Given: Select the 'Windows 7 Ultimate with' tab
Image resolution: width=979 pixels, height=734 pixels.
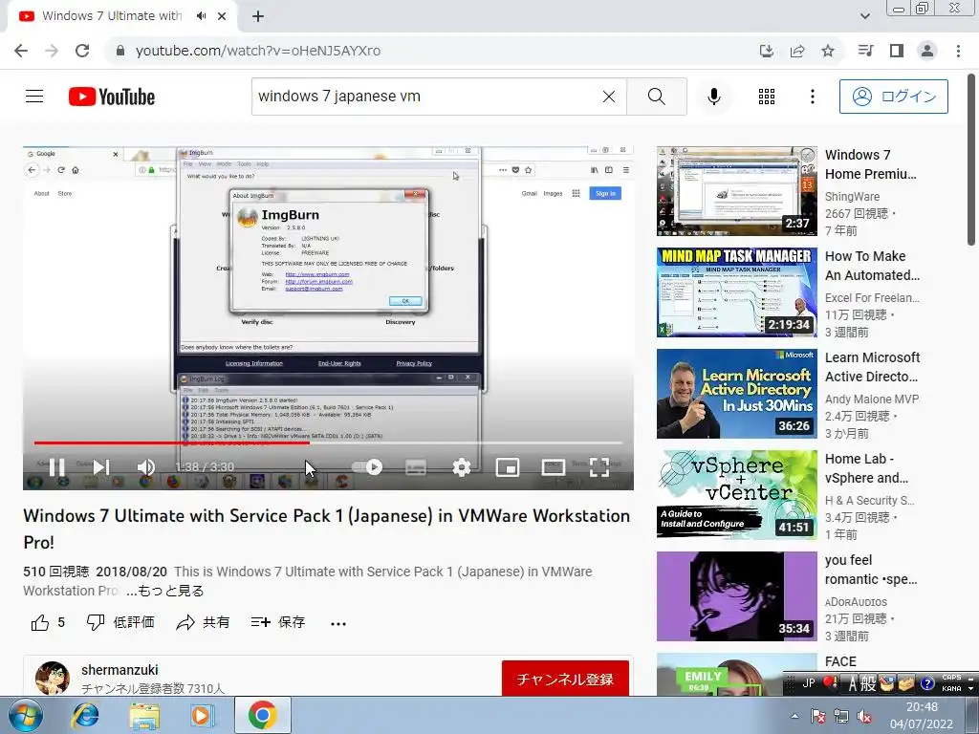Looking at the screenshot, I should point(112,15).
